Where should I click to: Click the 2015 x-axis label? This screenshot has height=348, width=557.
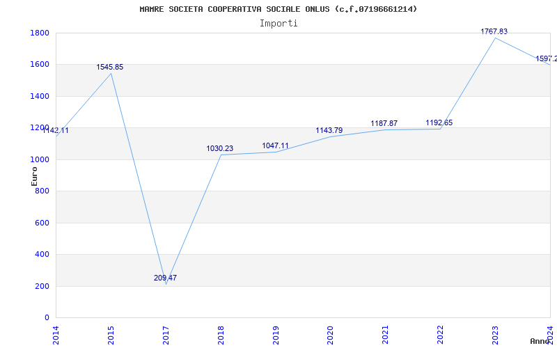111,335
